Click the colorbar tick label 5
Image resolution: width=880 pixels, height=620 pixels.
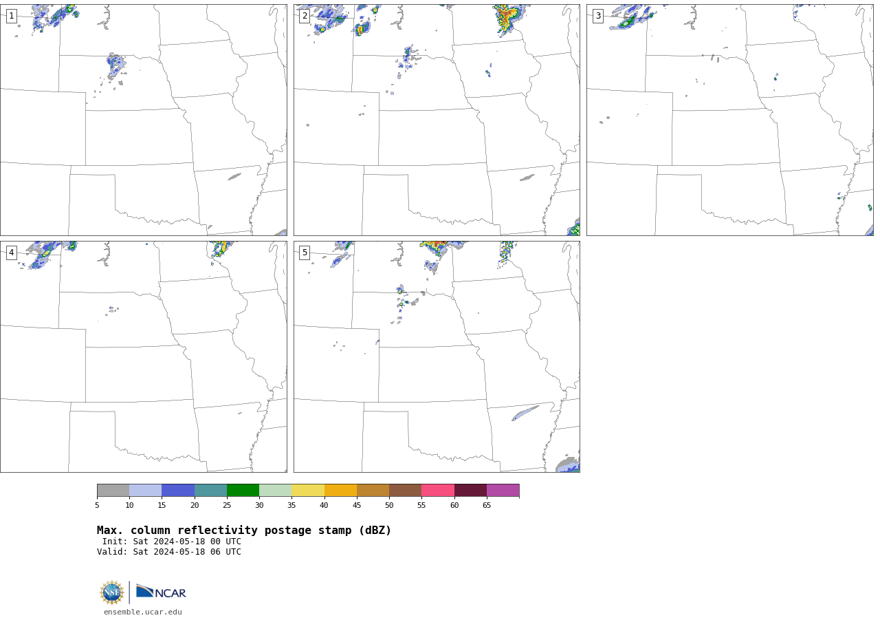97,505
